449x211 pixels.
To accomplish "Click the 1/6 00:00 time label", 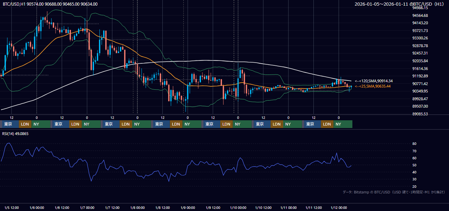I will [x=37, y=207].
